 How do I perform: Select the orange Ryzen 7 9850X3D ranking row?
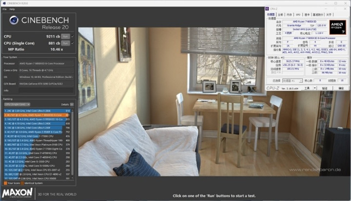[x=37, y=115]
